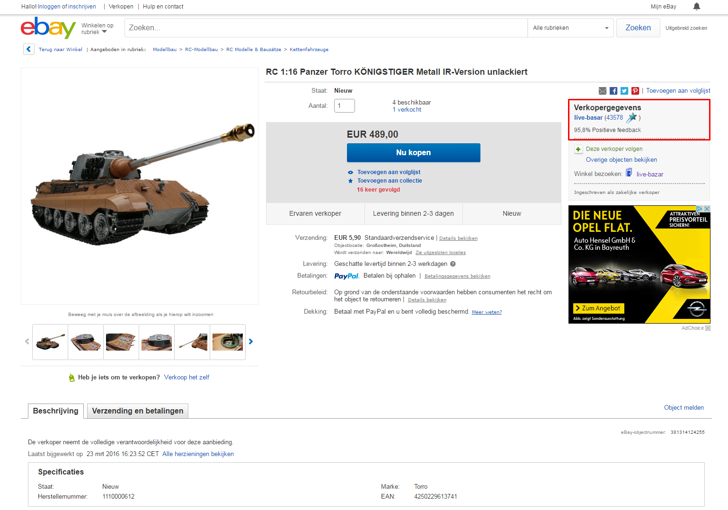The width and height of the screenshot is (728, 510).
Task: Close the Opel ad with X
Action: click(x=707, y=209)
